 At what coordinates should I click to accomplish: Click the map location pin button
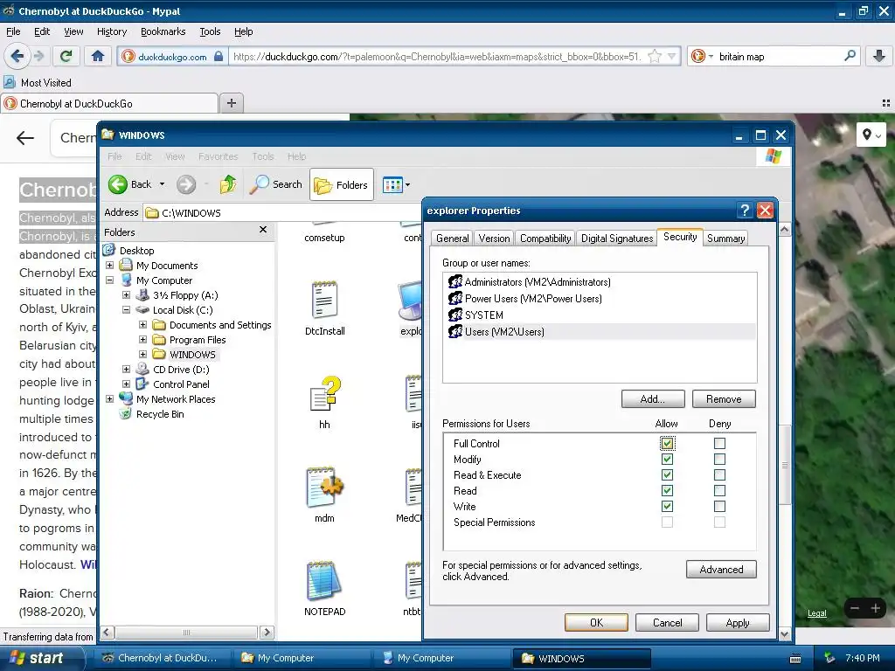click(x=871, y=135)
